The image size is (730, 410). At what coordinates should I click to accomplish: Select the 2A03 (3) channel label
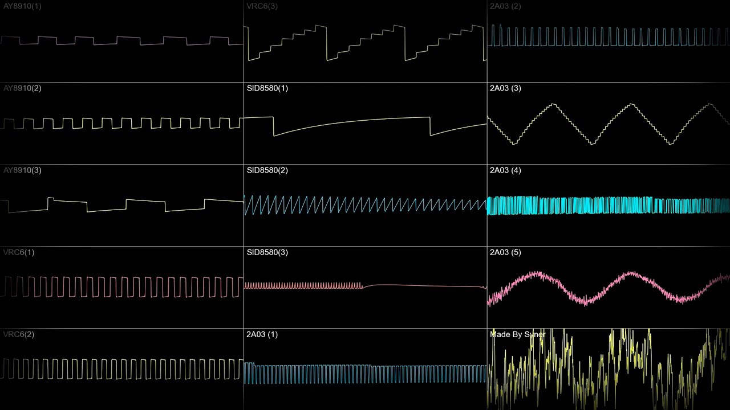pyautogui.click(x=505, y=88)
